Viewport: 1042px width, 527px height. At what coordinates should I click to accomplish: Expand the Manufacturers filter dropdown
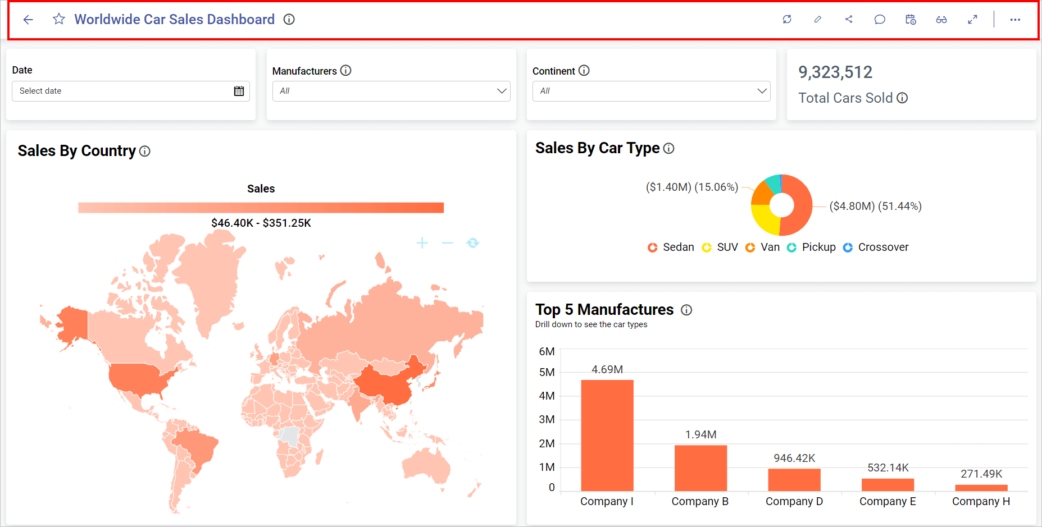pyautogui.click(x=502, y=91)
